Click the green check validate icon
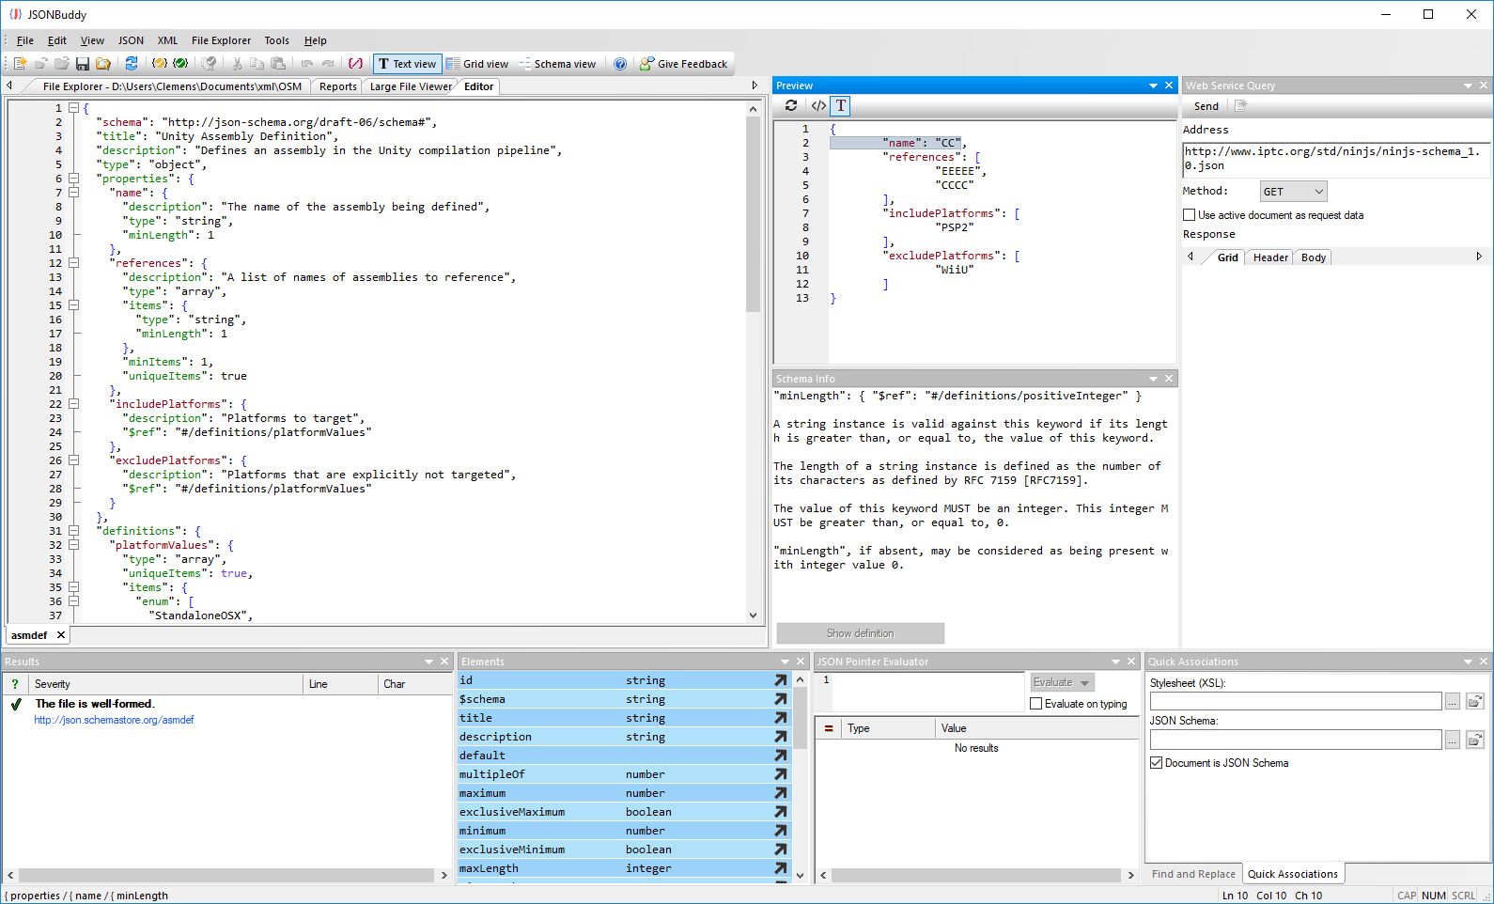This screenshot has width=1494, height=904. pyautogui.click(x=180, y=64)
